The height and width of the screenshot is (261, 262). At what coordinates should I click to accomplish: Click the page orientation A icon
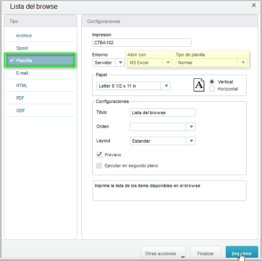[199, 85]
